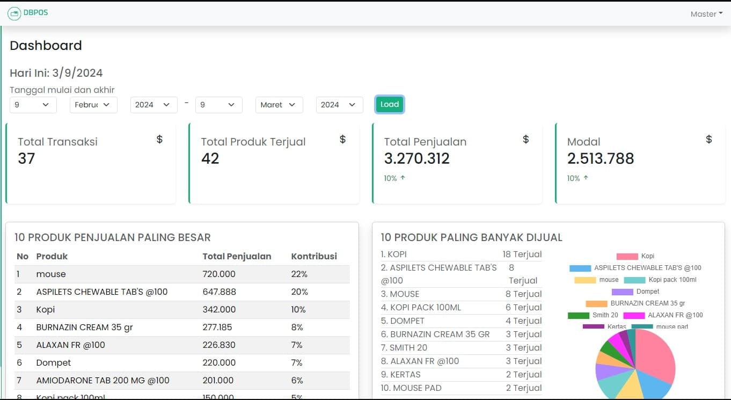Open the start year 2024 dropdown

[x=153, y=105]
